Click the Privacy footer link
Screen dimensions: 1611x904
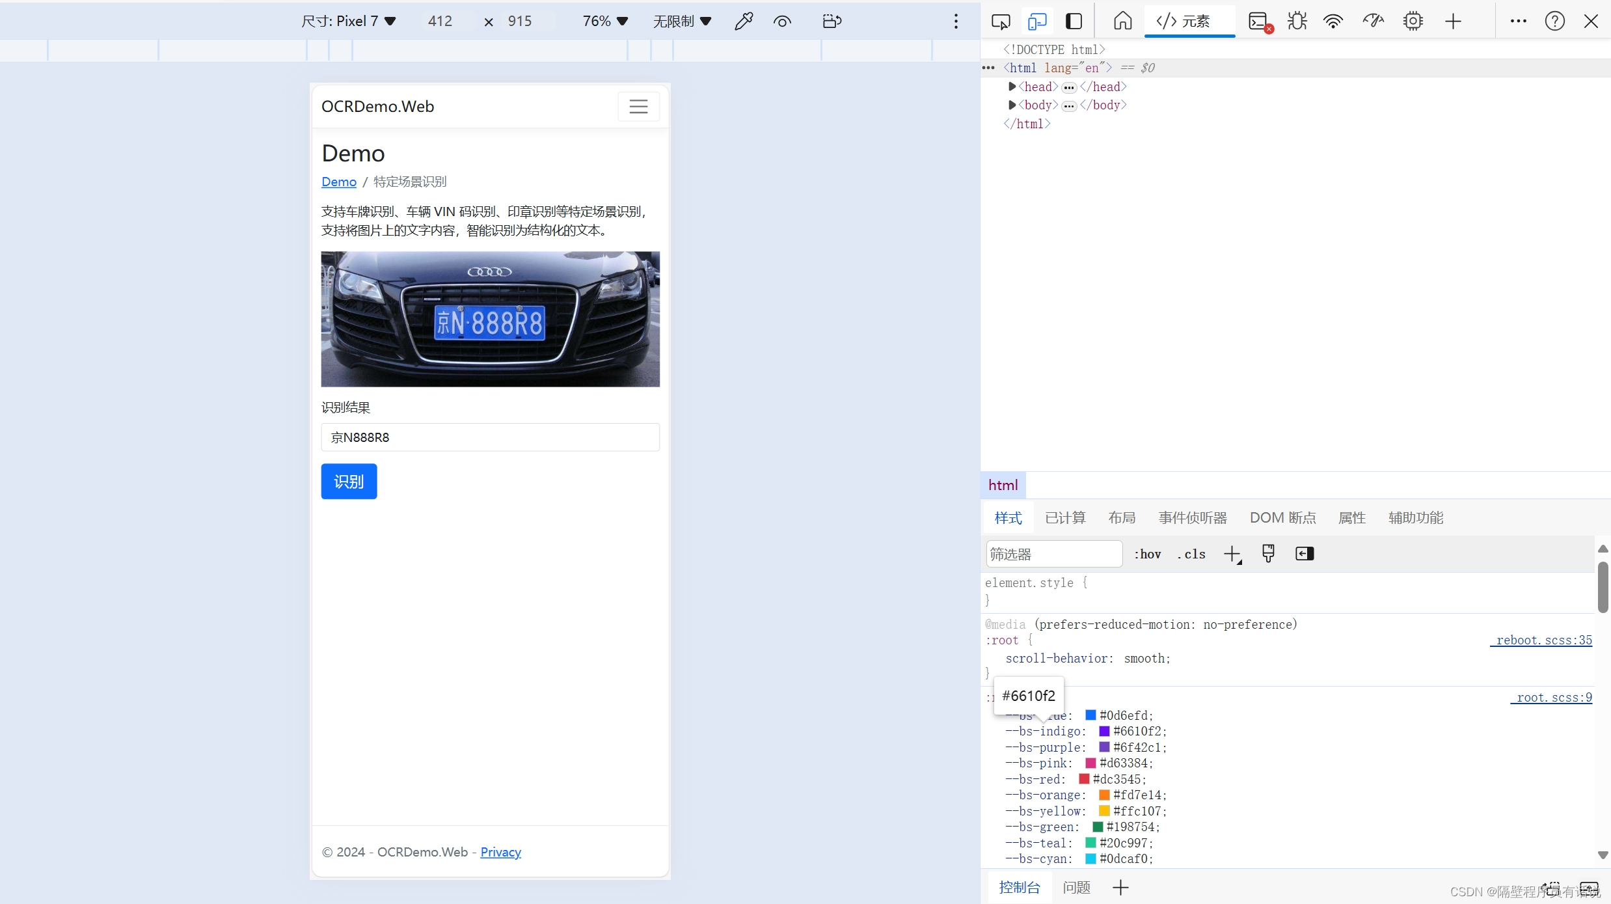coord(500,852)
